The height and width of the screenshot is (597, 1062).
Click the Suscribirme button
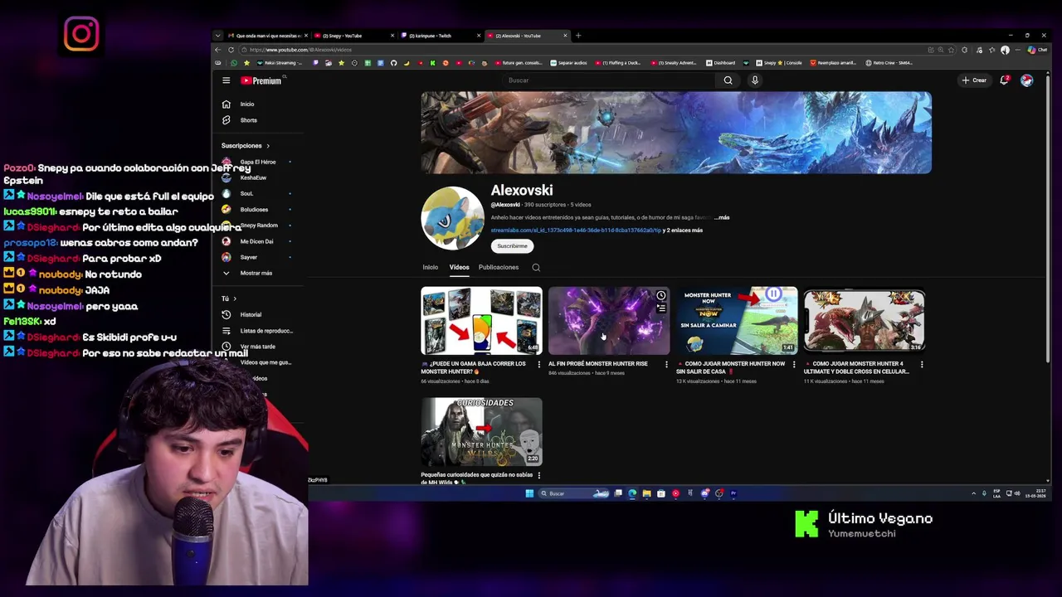tap(512, 246)
